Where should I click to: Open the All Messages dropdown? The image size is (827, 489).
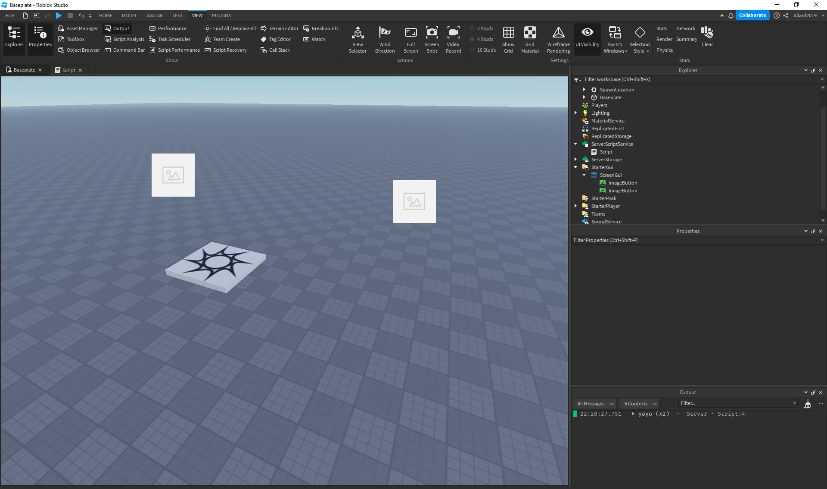(x=594, y=403)
